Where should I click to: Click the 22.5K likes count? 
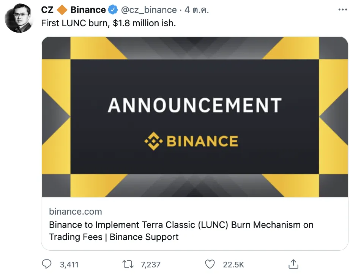[x=233, y=265]
